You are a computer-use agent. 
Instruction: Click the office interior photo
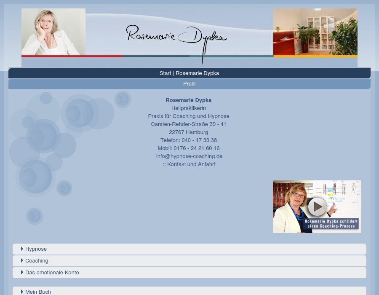click(x=315, y=32)
